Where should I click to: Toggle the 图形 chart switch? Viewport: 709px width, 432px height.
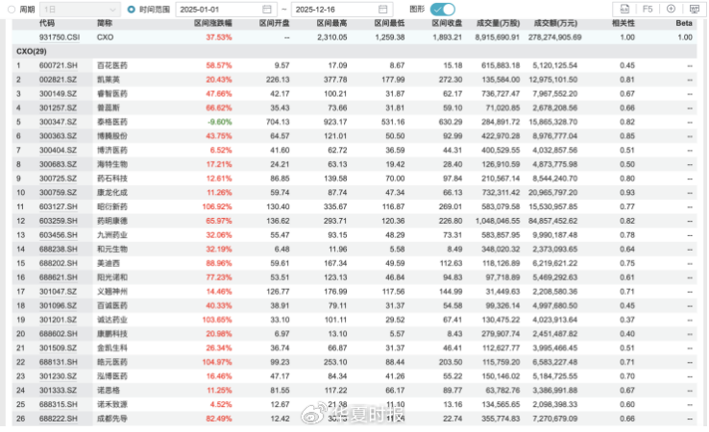pos(442,9)
